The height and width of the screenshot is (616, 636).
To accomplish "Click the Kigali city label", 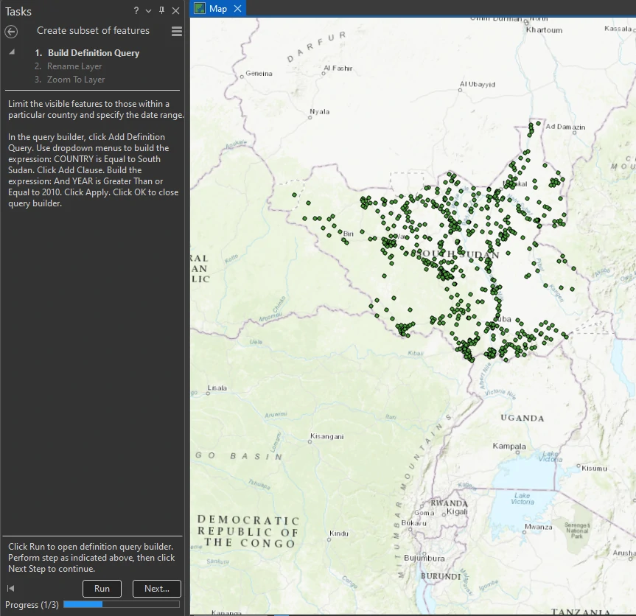I will tap(457, 512).
